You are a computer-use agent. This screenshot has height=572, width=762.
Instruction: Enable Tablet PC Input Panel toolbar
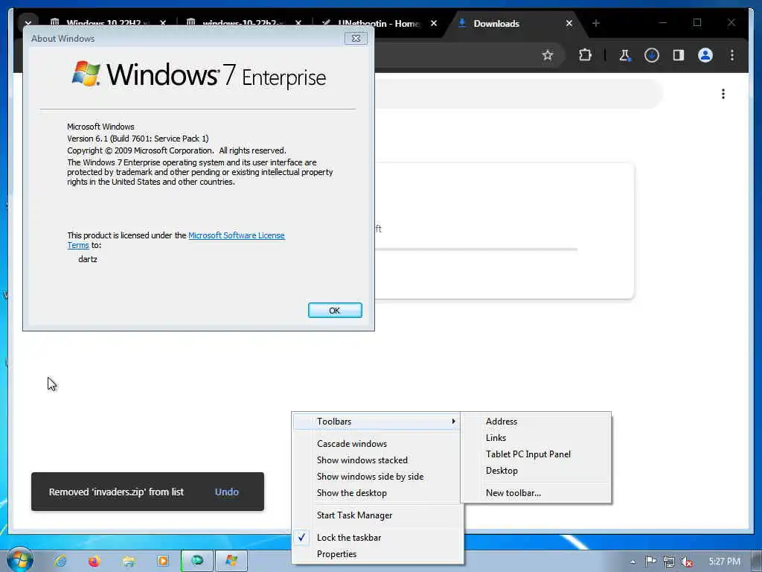536,454
